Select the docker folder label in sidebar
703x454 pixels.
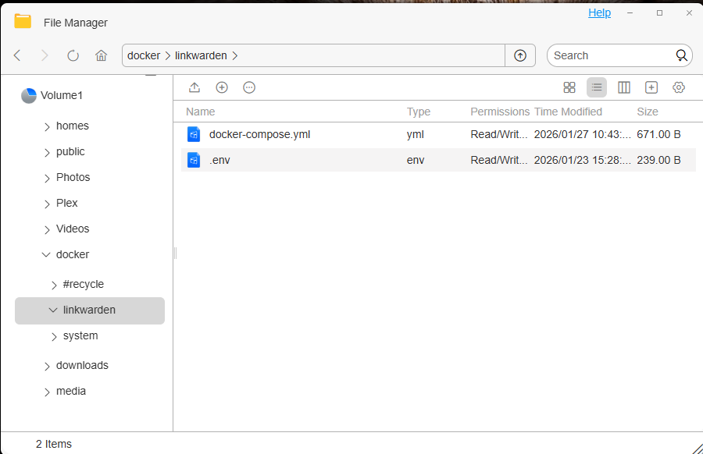point(73,254)
